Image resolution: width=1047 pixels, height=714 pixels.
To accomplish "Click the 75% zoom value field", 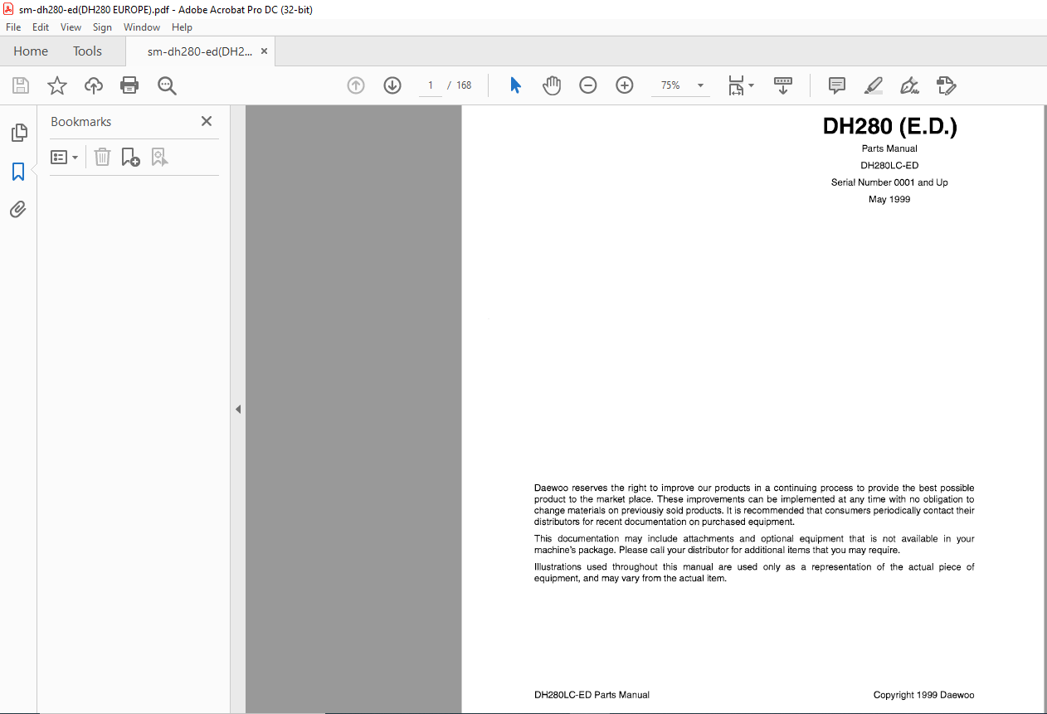I will point(670,85).
